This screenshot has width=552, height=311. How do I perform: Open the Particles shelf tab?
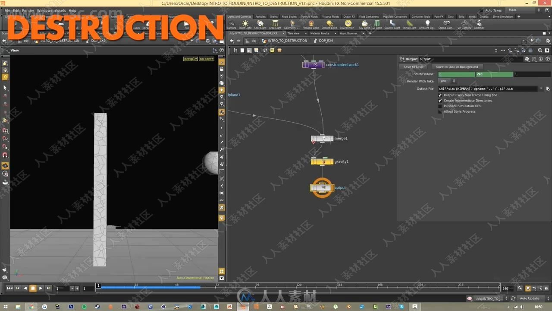click(260, 16)
